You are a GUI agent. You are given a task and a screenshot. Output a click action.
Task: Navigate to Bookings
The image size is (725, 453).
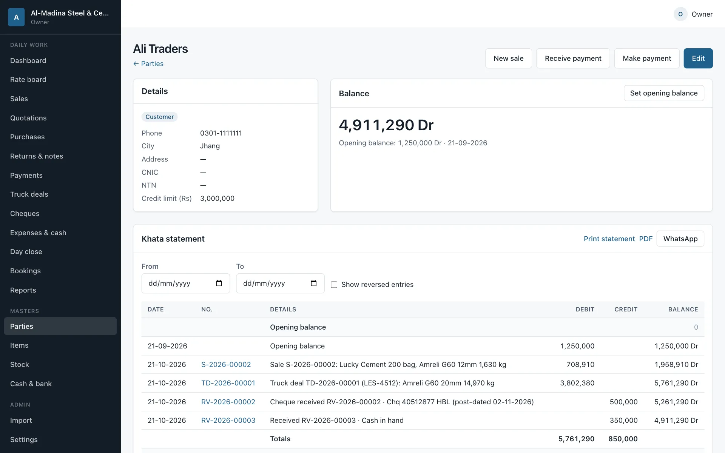[x=60, y=271]
